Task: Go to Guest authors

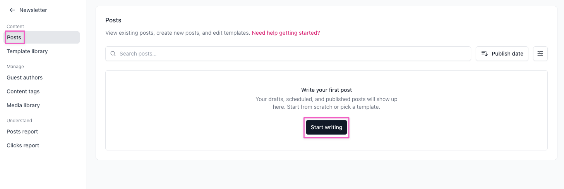Action: point(24,78)
